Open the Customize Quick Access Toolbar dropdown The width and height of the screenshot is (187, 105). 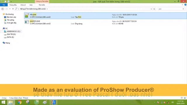tap(11, 2)
